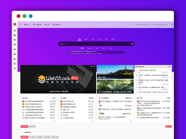Dismiss the announcement bar with its close icon

point(123,53)
